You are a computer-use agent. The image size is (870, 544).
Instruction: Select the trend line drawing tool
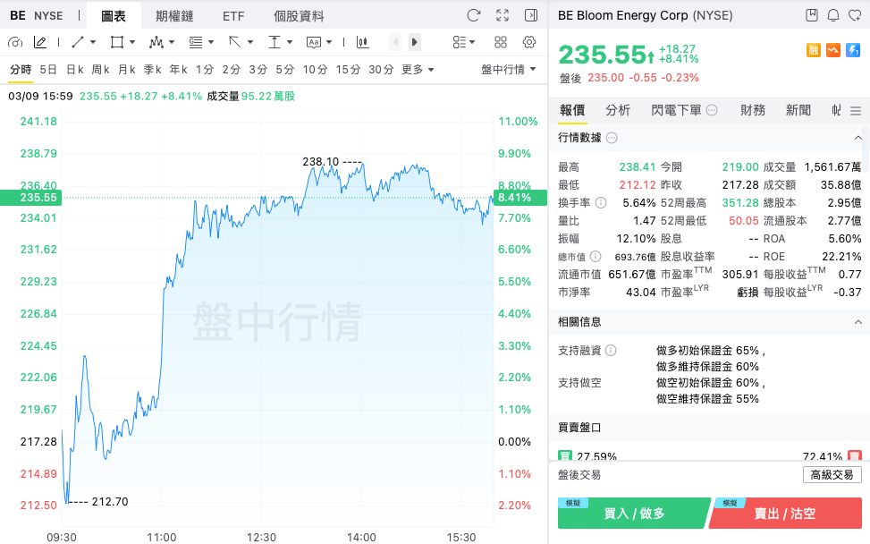click(78, 42)
